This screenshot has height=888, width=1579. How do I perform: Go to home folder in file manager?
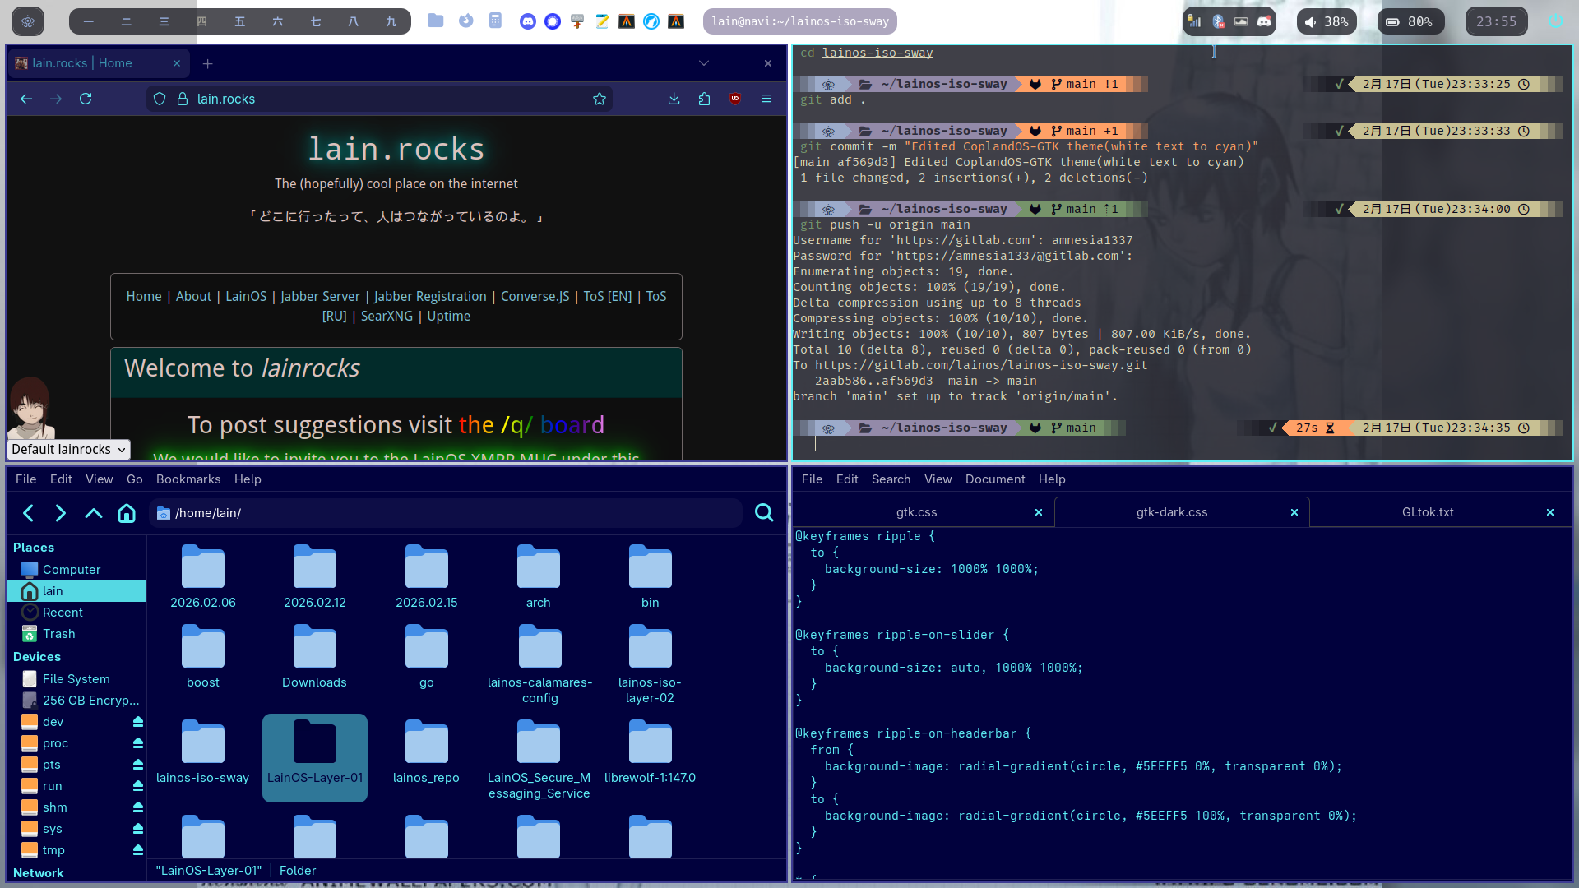pos(127,513)
